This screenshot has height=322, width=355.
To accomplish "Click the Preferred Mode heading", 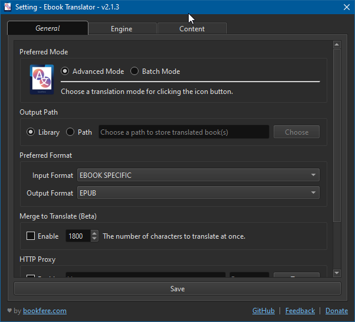I will (44, 52).
